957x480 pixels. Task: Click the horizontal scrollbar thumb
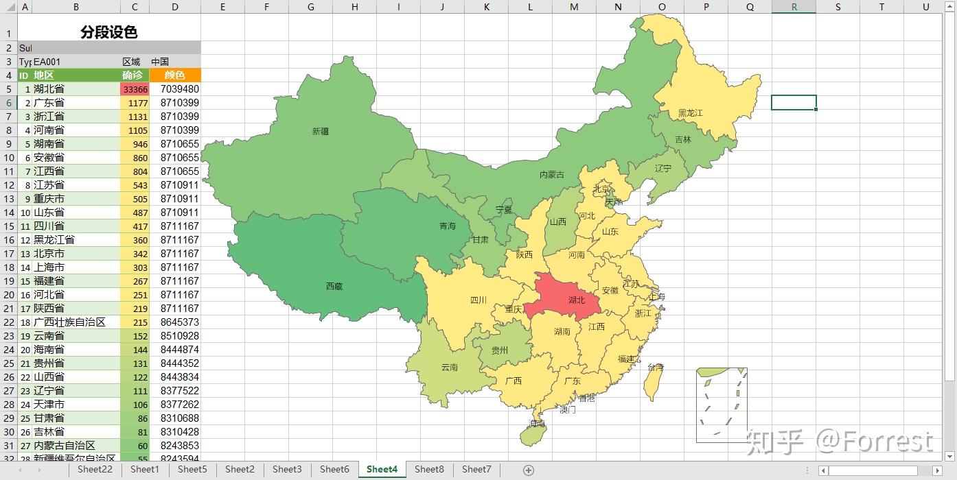(x=872, y=470)
